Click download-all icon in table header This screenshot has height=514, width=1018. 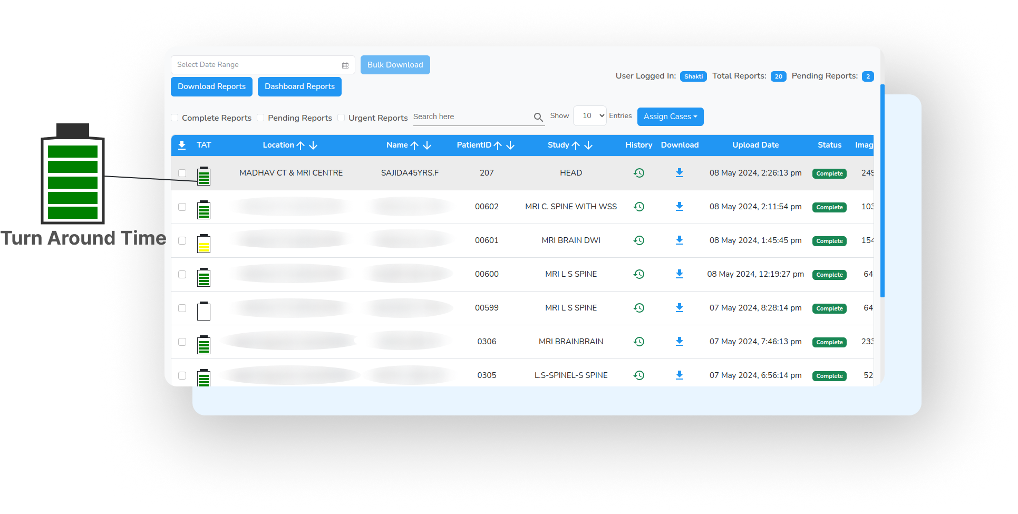[182, 146]
